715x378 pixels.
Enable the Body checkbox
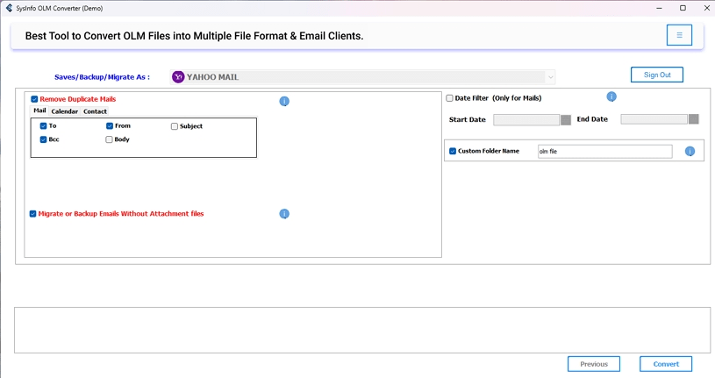click(109, 139)
